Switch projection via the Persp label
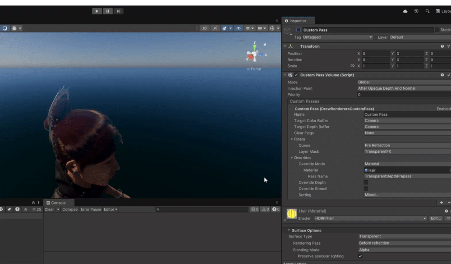 pyautogui.click(x=254, y=69)
